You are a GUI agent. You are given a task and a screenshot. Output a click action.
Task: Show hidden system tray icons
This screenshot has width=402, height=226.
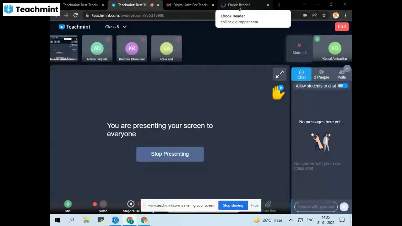[291, 220]
